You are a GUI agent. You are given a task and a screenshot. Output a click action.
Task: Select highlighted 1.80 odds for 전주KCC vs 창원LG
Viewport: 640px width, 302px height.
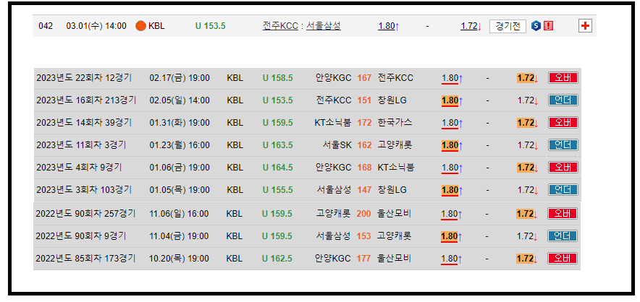(x=450, y=100)
